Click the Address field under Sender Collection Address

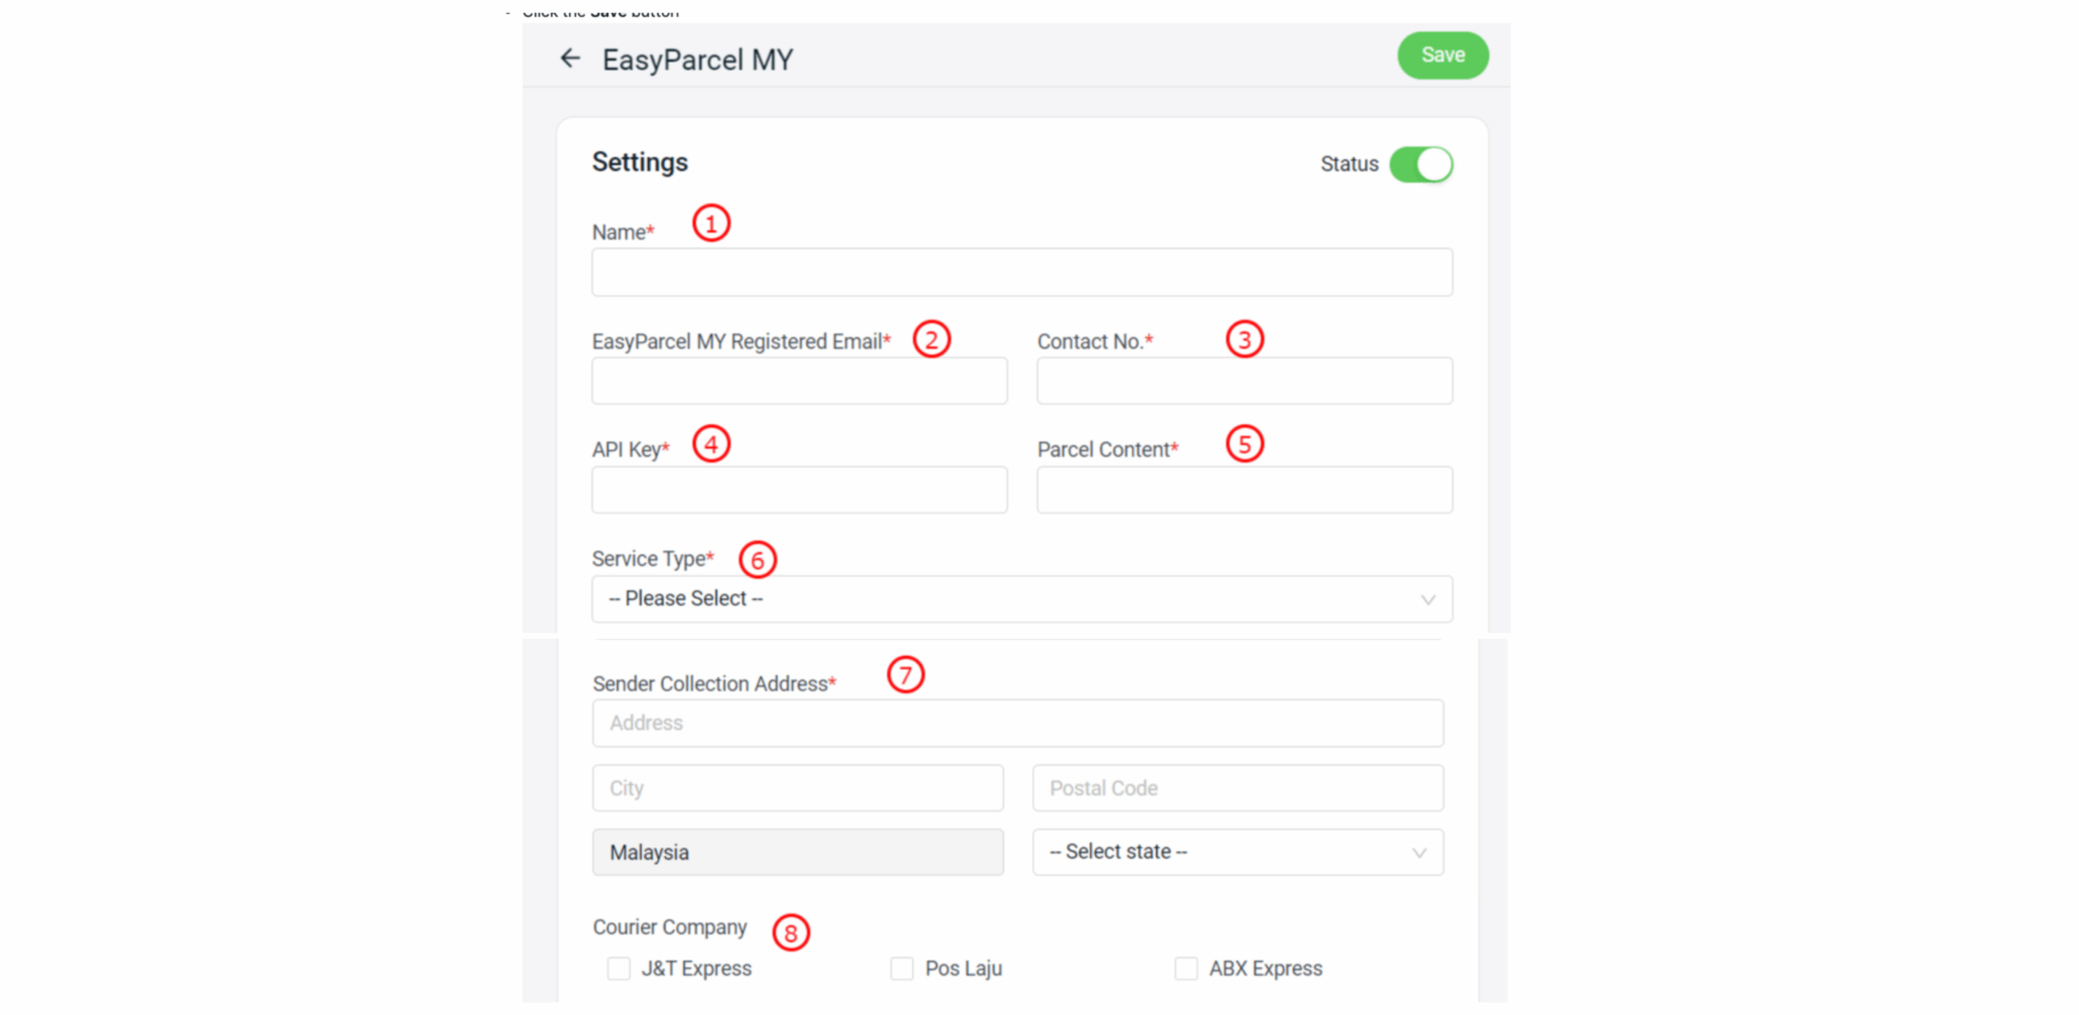tap(1018, 723)
